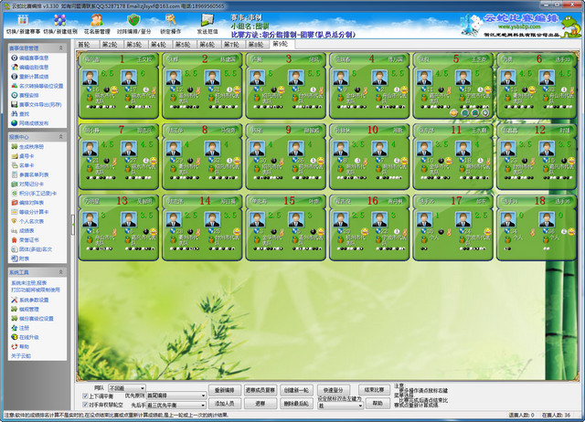The height and width of the screenshot is (422, 585).
Task: Open 参赛名单列表 report item
Action: [x=30, y=174]
